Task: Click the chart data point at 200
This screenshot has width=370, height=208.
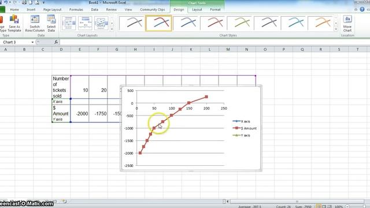Action: (206, 96)
